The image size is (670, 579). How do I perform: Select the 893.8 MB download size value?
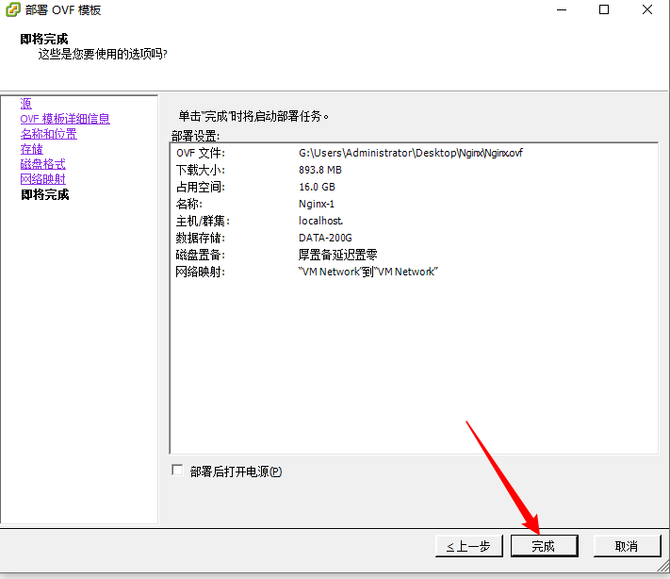coord(320,170)
